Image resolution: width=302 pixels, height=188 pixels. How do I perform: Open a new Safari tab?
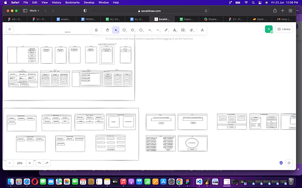(282, 11)
